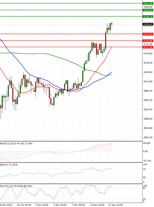Select the 4258.63 resistance level label

[x=148, y=10]
